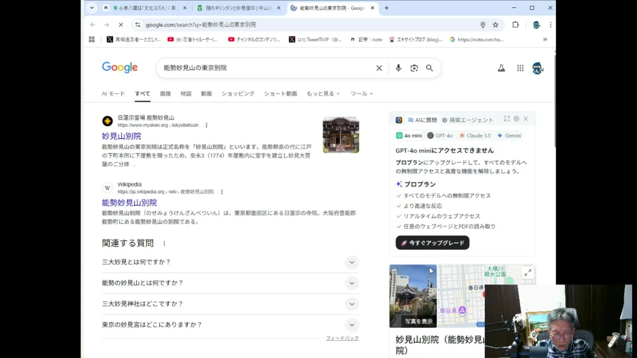
Task: Select the ショート動画 search tab
Action: coord(281,93)
